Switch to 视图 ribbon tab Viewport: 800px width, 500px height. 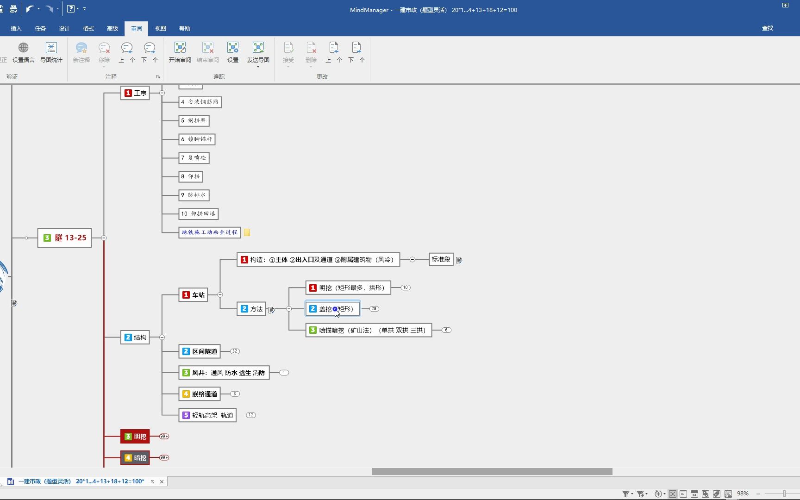pyautogui.click(x=161, y=29)
